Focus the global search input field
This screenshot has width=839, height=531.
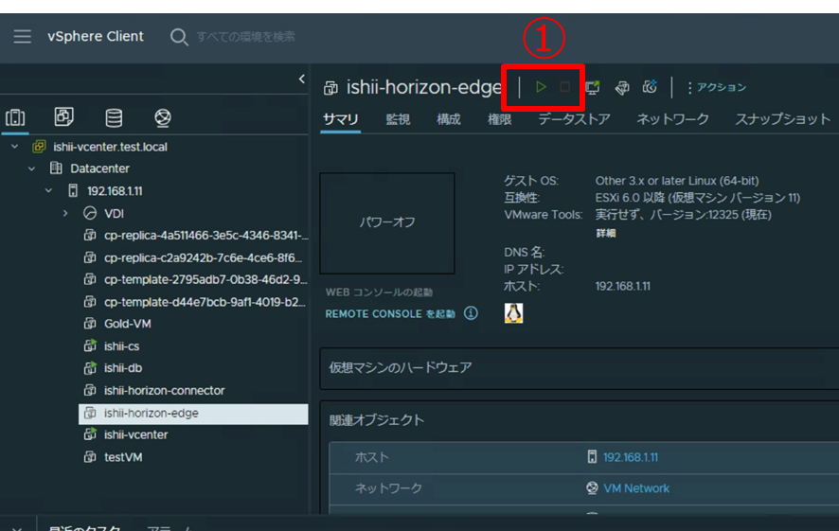click(246, 36)
